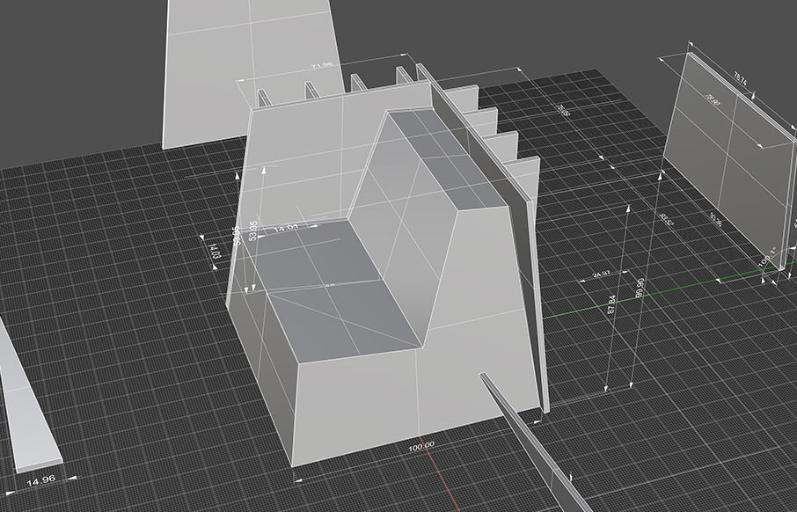Select the 14.01 dimension on seat
The height and width of the screenshot is (512, 797).
point(287,230)
